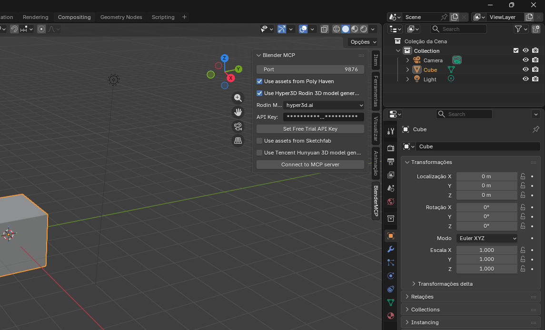The image size is (545, 330).
Task: Open the Material properties tab
Action: pos(391,316)
